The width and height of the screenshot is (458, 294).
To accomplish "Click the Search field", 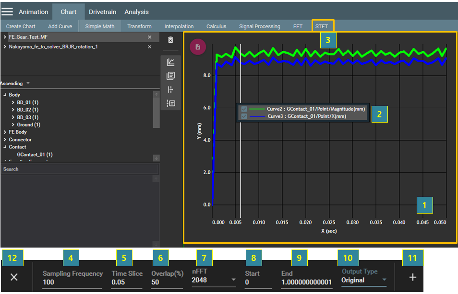I will [79, 169].
